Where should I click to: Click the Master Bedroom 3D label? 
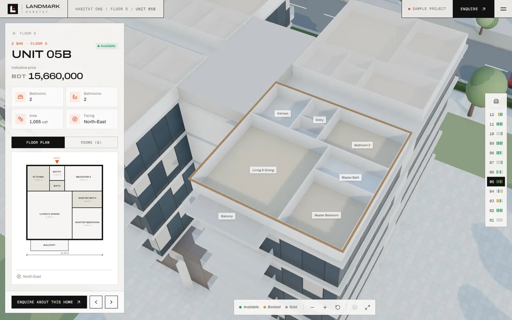point(326,215)
